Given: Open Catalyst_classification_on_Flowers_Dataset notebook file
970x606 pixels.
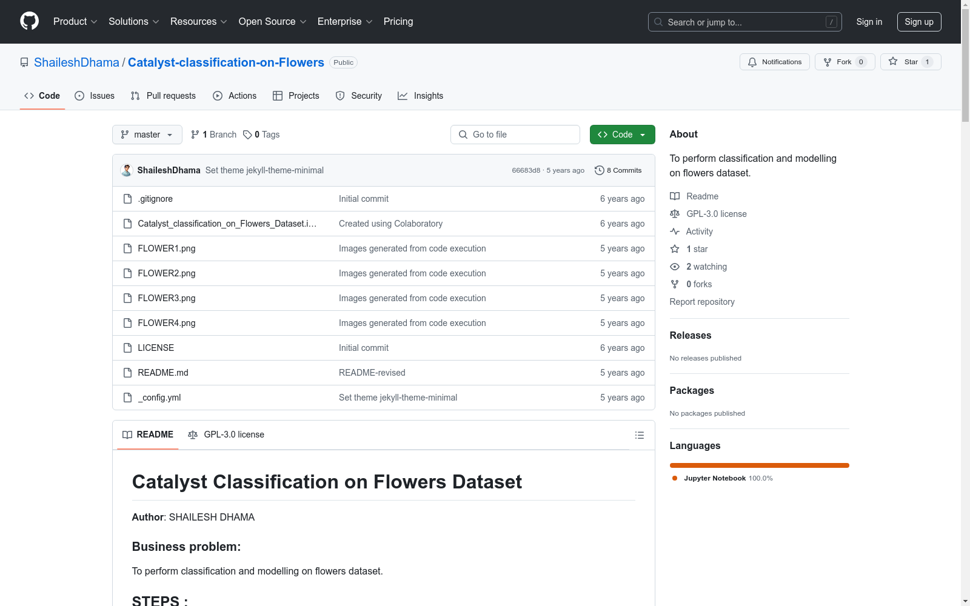Looking at the screenshot, I should click(227, 224).
